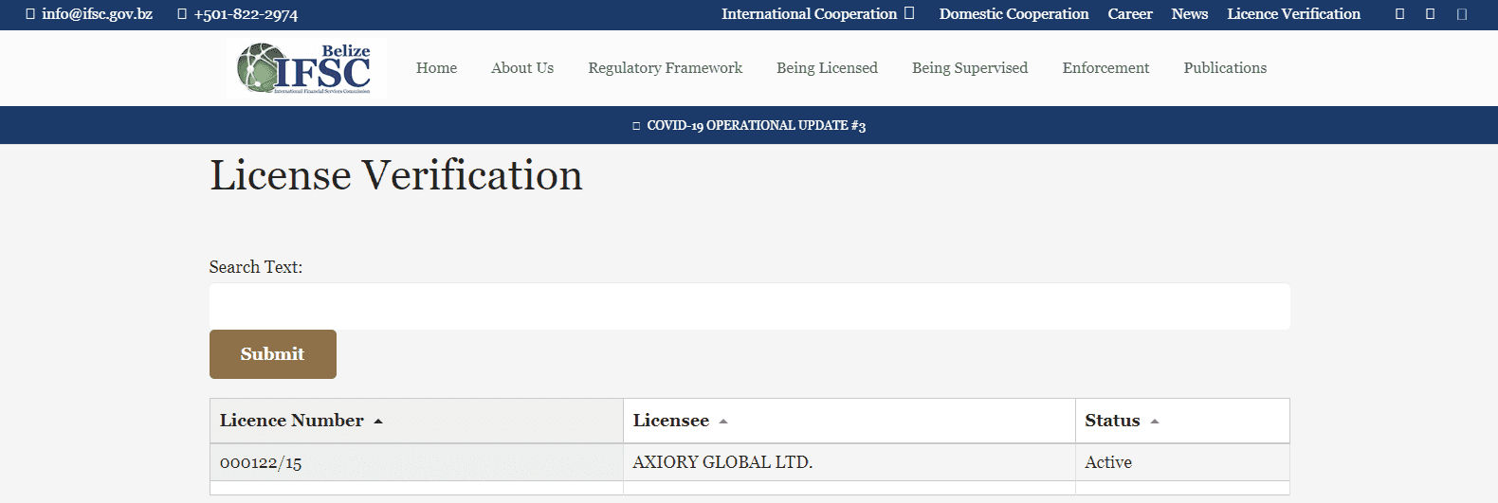The height and width of the screenshot is (503, 1498).
Task: Go to the Career page
Action: 1130,14
